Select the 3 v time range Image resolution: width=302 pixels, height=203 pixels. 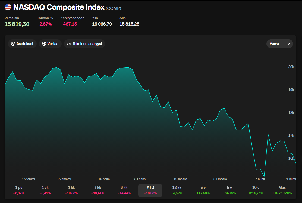[x=203, y=190]
